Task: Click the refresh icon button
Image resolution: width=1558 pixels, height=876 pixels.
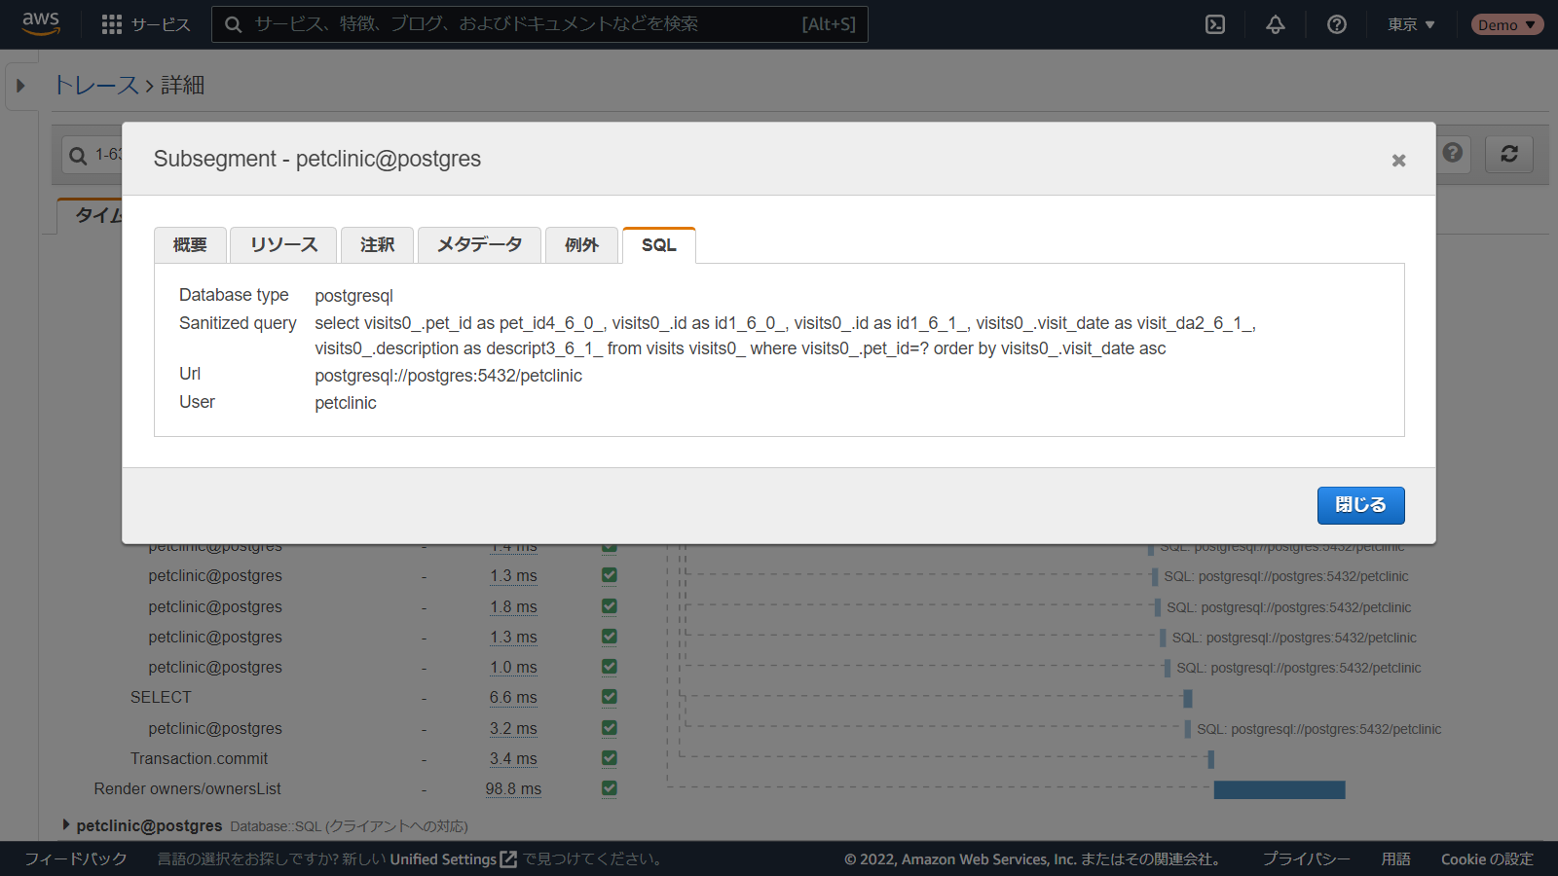Action: pos(1509,154)
